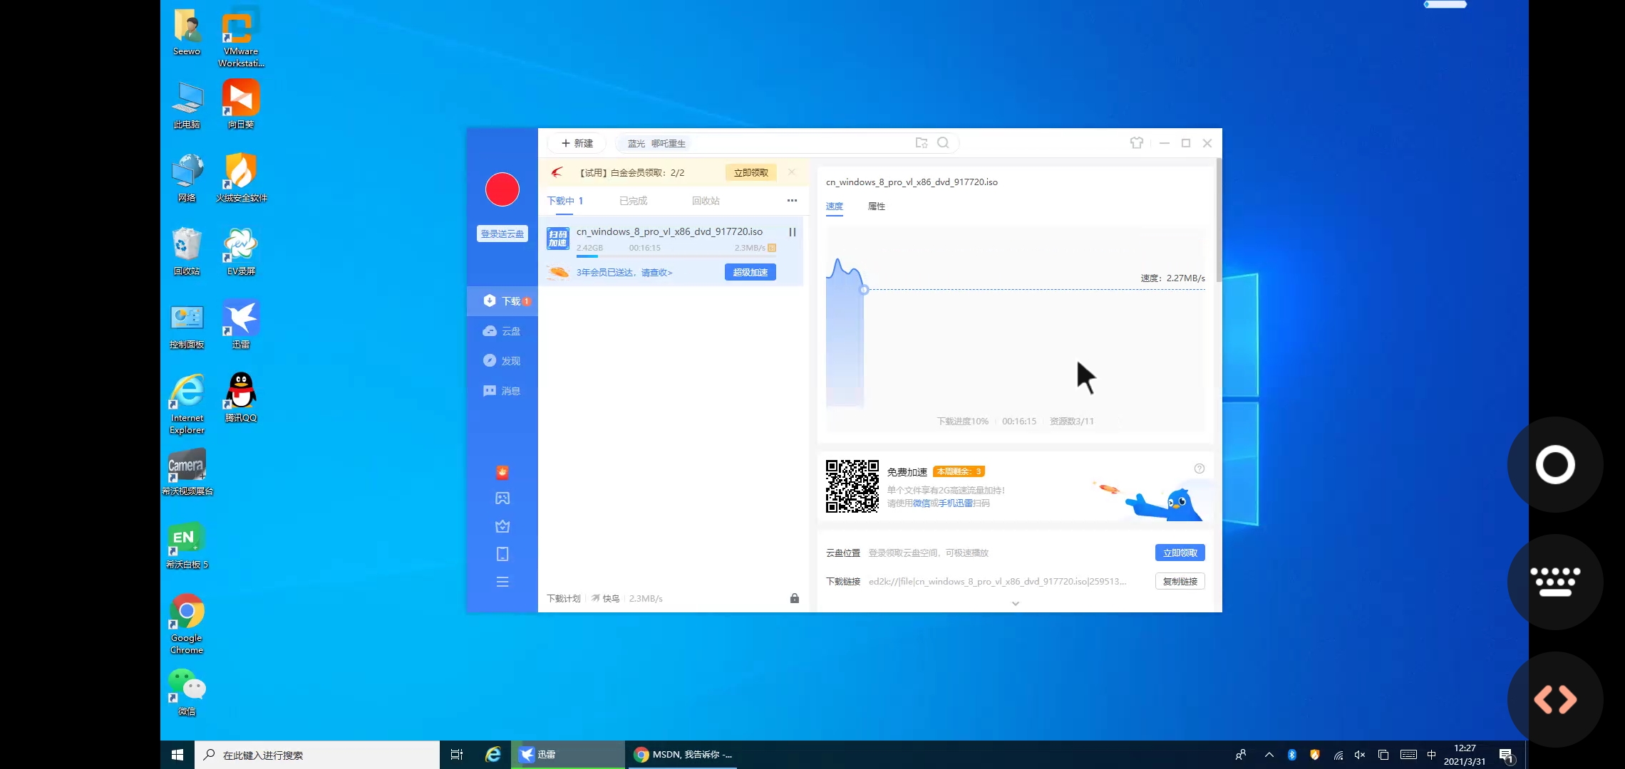Click the phone device icon in sidebar
1625x769 pixels.
[502, 554]
